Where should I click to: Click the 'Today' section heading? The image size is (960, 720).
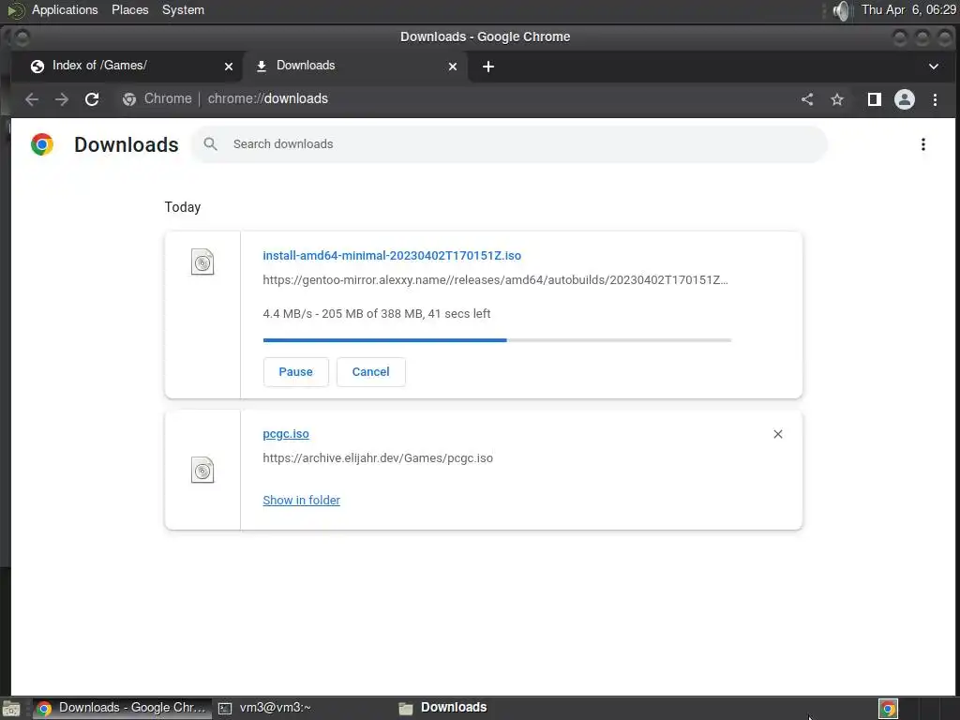pos(183,207)
